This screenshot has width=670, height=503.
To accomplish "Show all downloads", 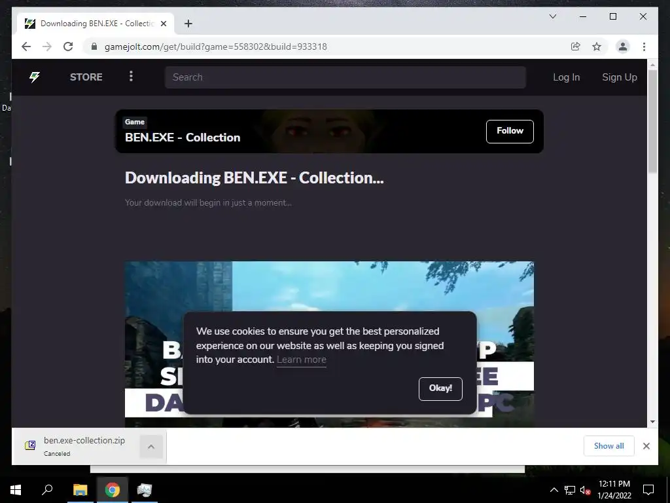I will (609, 446).
